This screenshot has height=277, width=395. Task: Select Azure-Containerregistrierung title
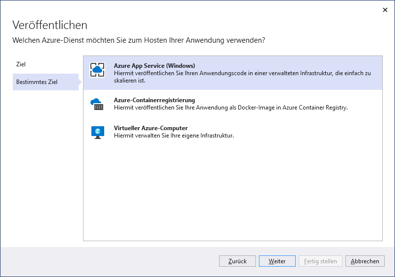[154, 100]
